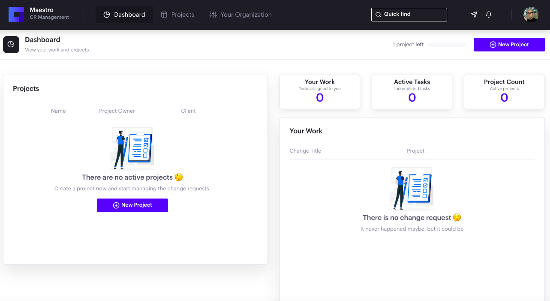Open the notifications bell icon
550x301 pixels.
[x=488, y=14]
